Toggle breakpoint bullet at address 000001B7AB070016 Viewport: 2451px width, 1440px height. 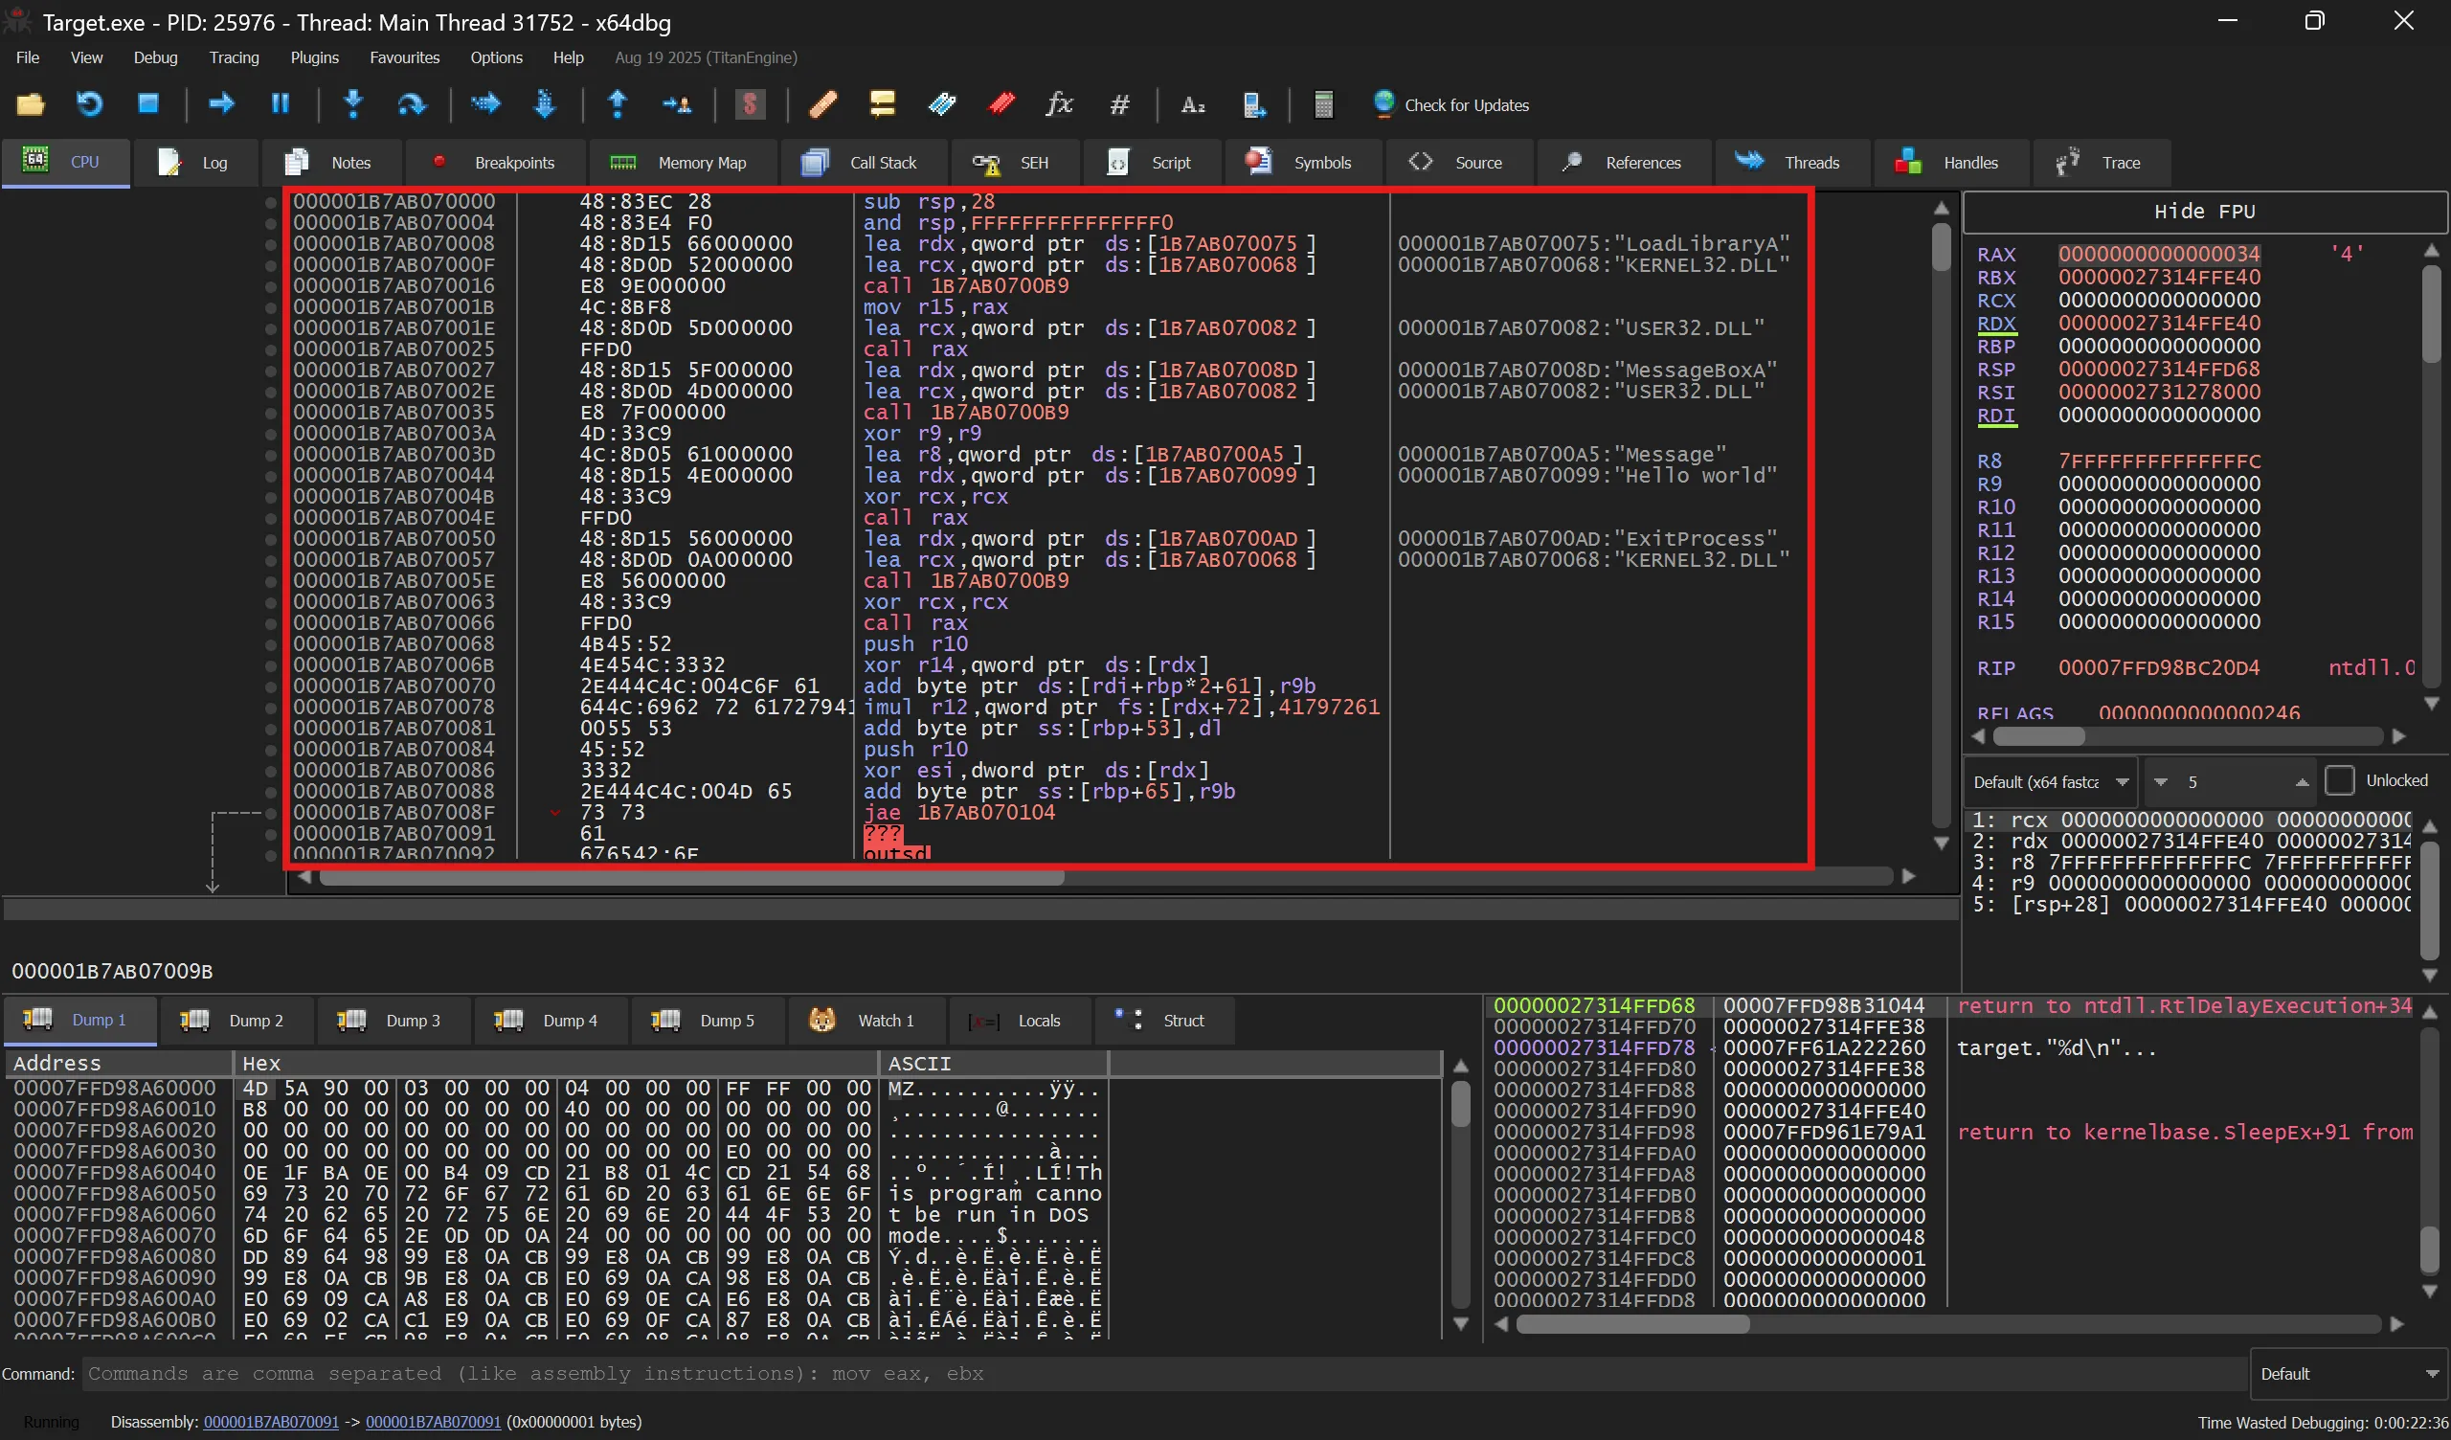click(270, 286)
